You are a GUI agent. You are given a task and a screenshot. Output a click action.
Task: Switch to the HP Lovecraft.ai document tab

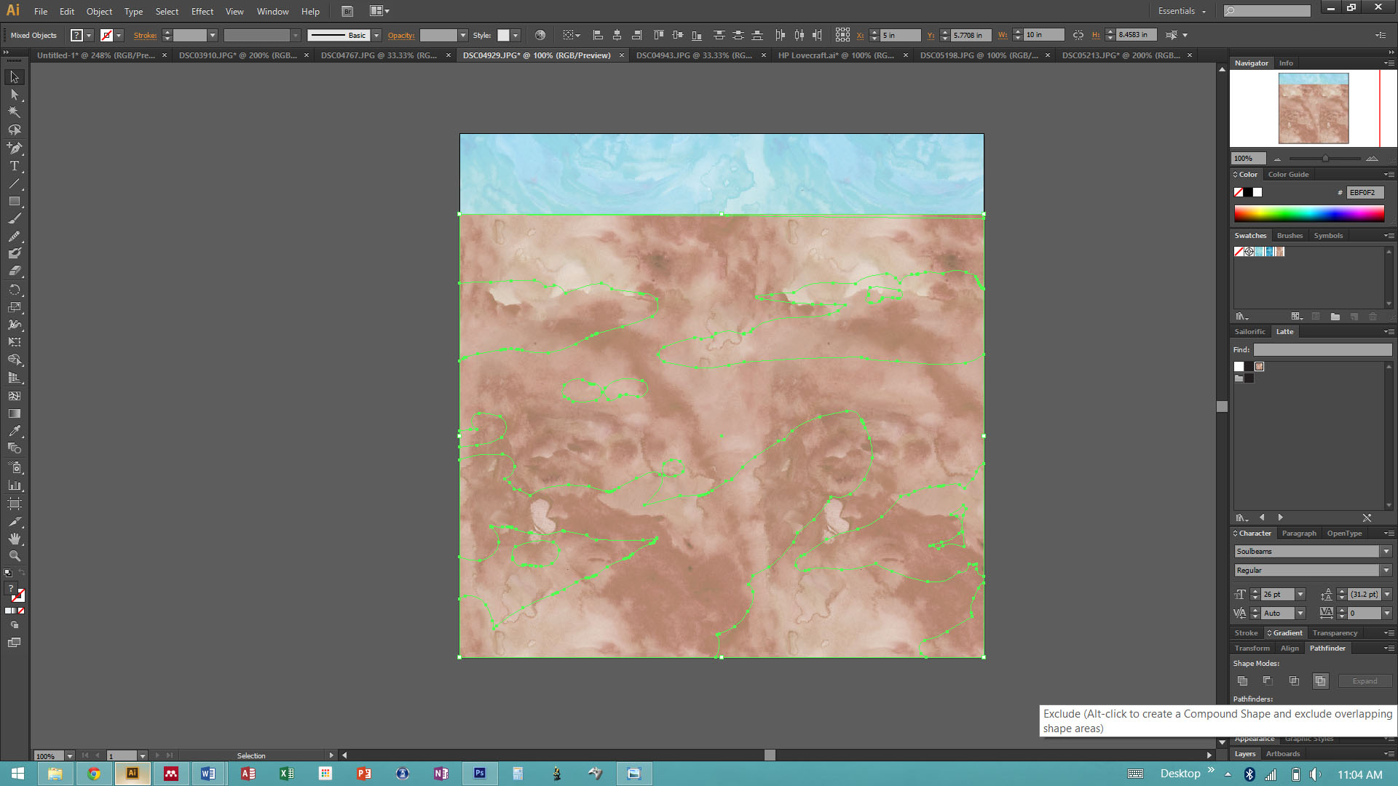click(x=835, y=55)
